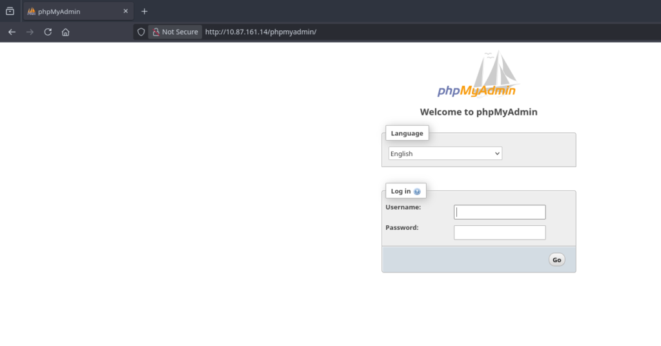Open a new browser tab
Image resolution: width=661 pixels, height=346 pixels.
tap(145, 12)
